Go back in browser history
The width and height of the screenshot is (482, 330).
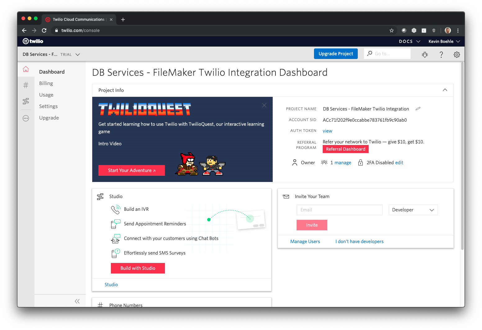click(24, 30)
